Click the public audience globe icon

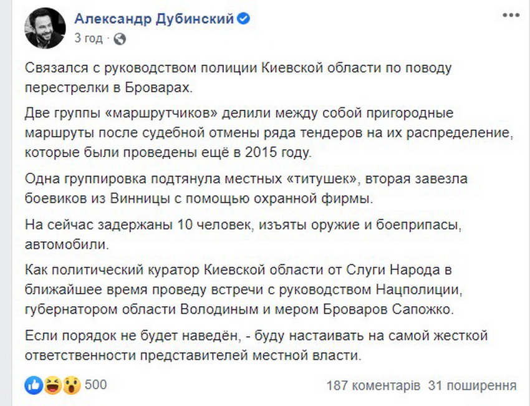[120, 39]
